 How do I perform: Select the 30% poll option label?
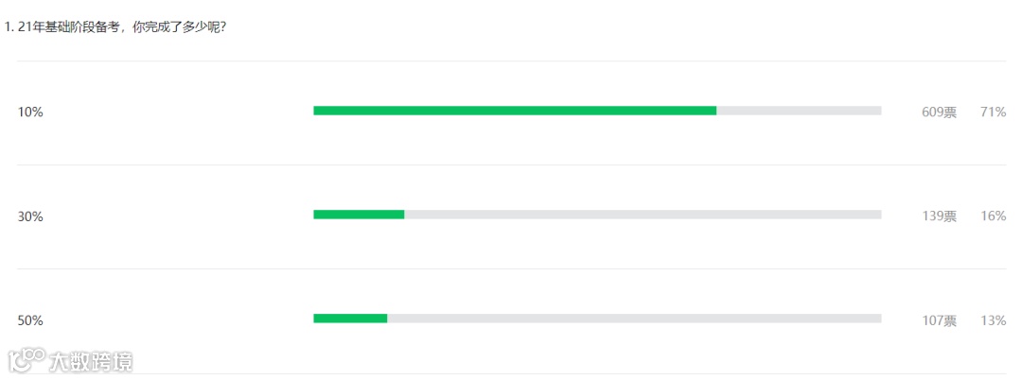pos(30,216)
